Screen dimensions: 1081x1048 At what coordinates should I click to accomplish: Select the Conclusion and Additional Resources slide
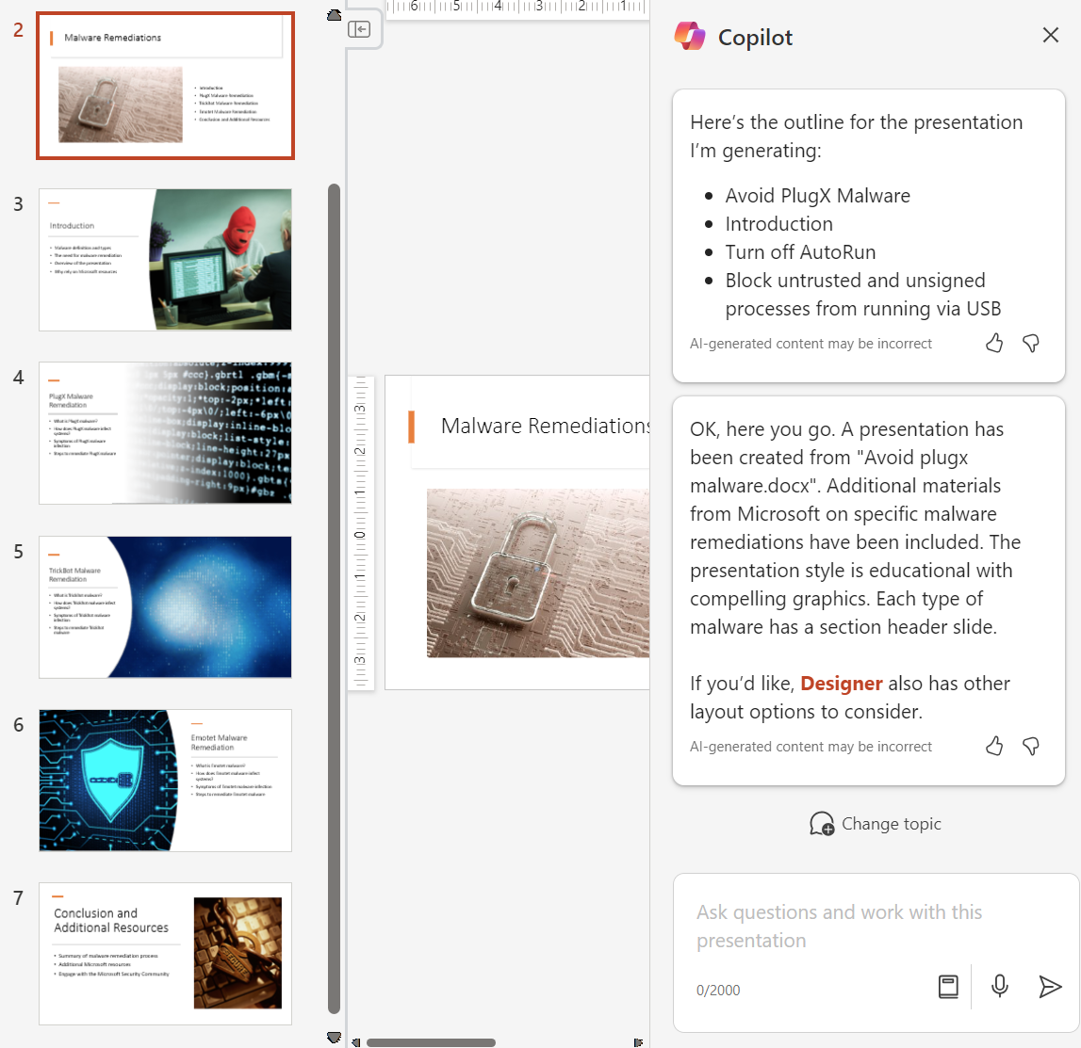tap(165, 954)
